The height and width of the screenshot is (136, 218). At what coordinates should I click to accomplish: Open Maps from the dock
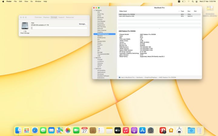60,130
